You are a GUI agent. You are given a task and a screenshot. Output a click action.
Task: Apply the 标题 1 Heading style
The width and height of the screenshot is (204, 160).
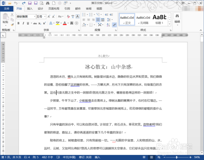pos(159,20)
